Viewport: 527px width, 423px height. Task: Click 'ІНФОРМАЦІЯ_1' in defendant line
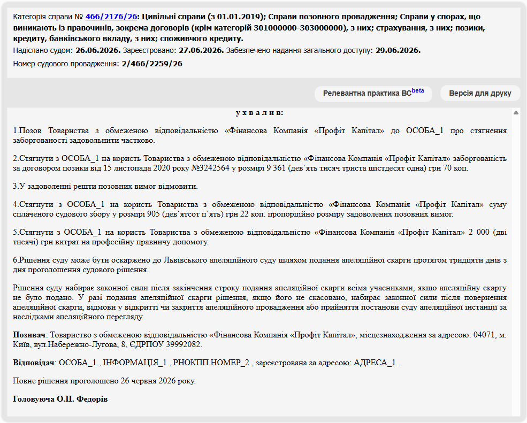pyautogui.click(x=134, y=363)
